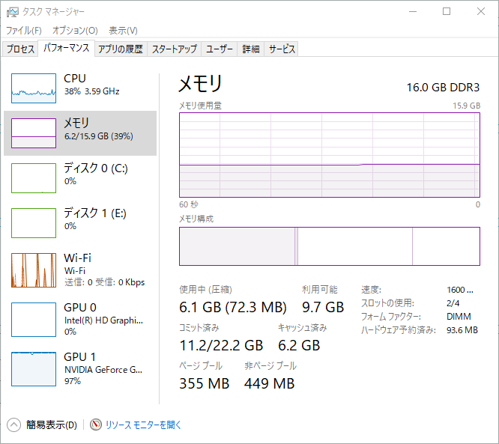Select the Wi-Fi activity graph thumbnail
Image resolution: width=499 pixels, height=444 pixels.
point(34,270)
